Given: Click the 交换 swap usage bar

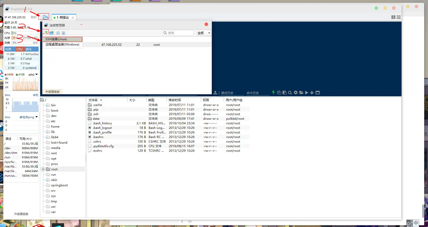Looking at the screenshot, I should (25, 43).
